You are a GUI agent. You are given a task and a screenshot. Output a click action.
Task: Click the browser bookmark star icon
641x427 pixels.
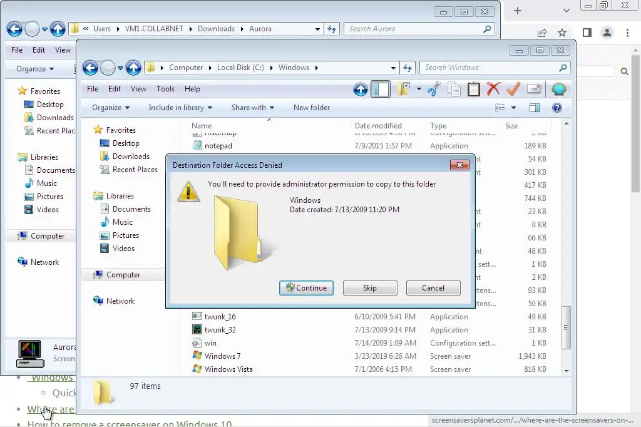click(x=562, y=33)
